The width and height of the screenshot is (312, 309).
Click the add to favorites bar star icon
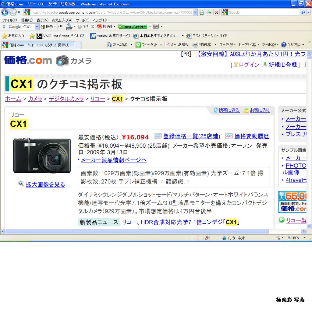point(32,36)
